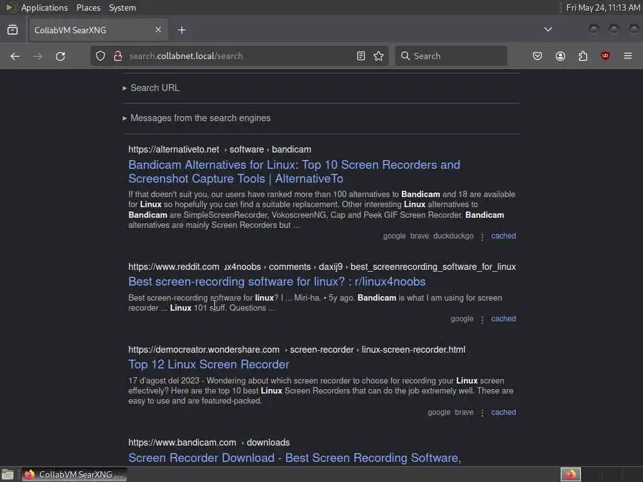Open cached version of AlternativeTo result
This screenshot has height=482, width=643.
[x=503, y=236]
